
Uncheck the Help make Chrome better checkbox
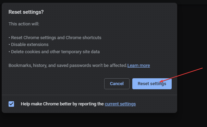coord(11,104)
